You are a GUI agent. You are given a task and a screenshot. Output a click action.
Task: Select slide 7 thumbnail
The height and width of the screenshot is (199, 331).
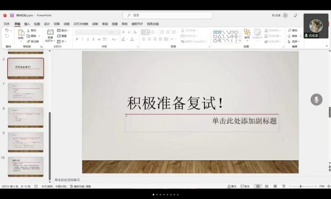(26, 93)
